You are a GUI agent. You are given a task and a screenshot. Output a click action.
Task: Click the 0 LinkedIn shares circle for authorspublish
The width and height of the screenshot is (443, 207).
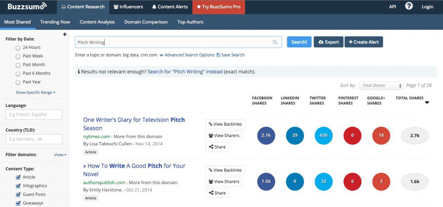[295, 182]
